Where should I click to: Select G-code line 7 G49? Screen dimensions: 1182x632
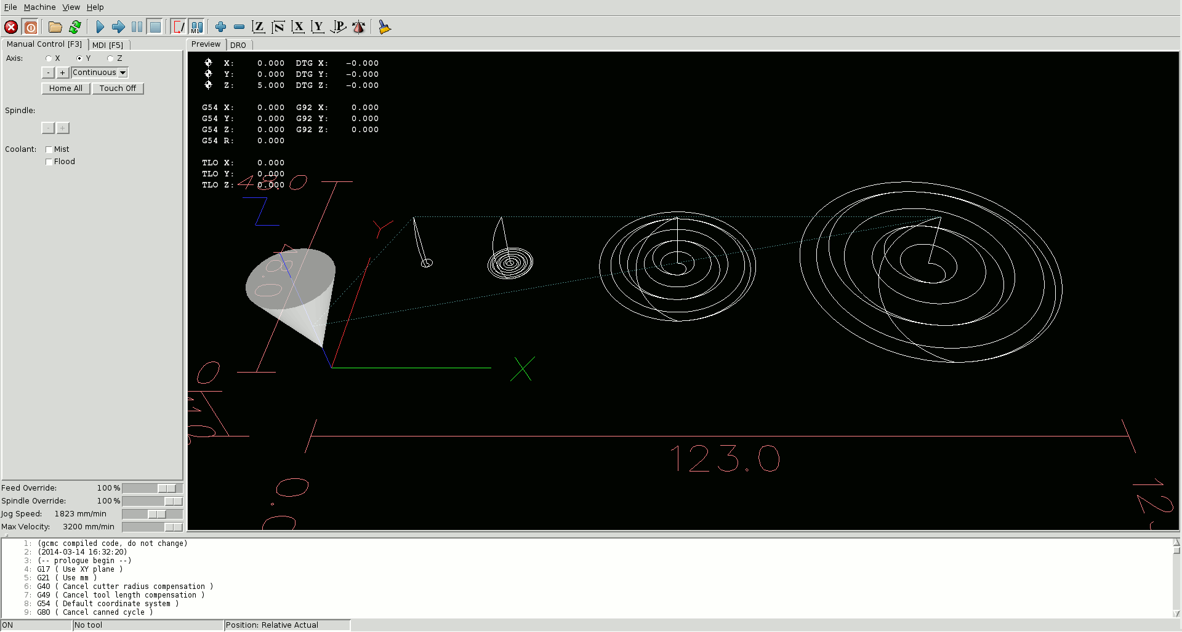(121, 595)
